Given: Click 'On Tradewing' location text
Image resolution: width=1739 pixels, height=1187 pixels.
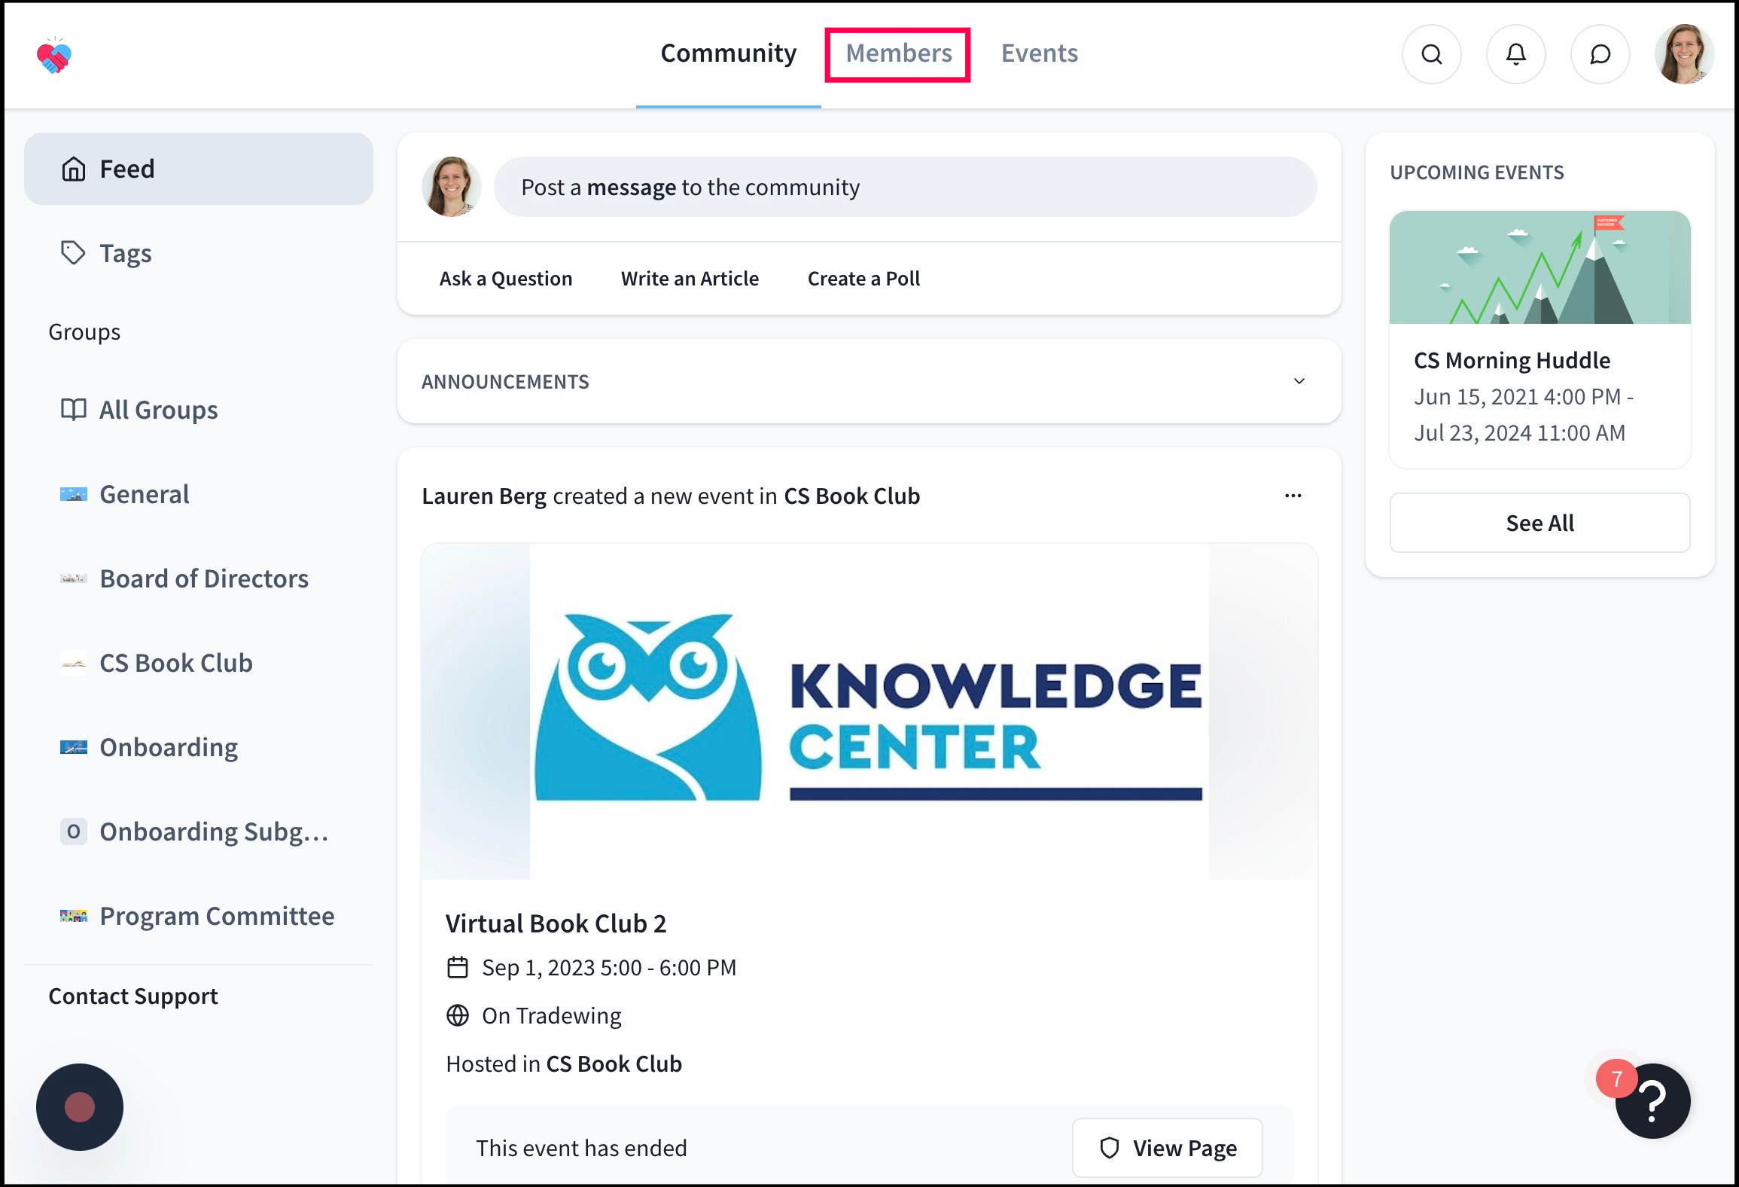Looking at the screenshot, I should coord(552,1016).
